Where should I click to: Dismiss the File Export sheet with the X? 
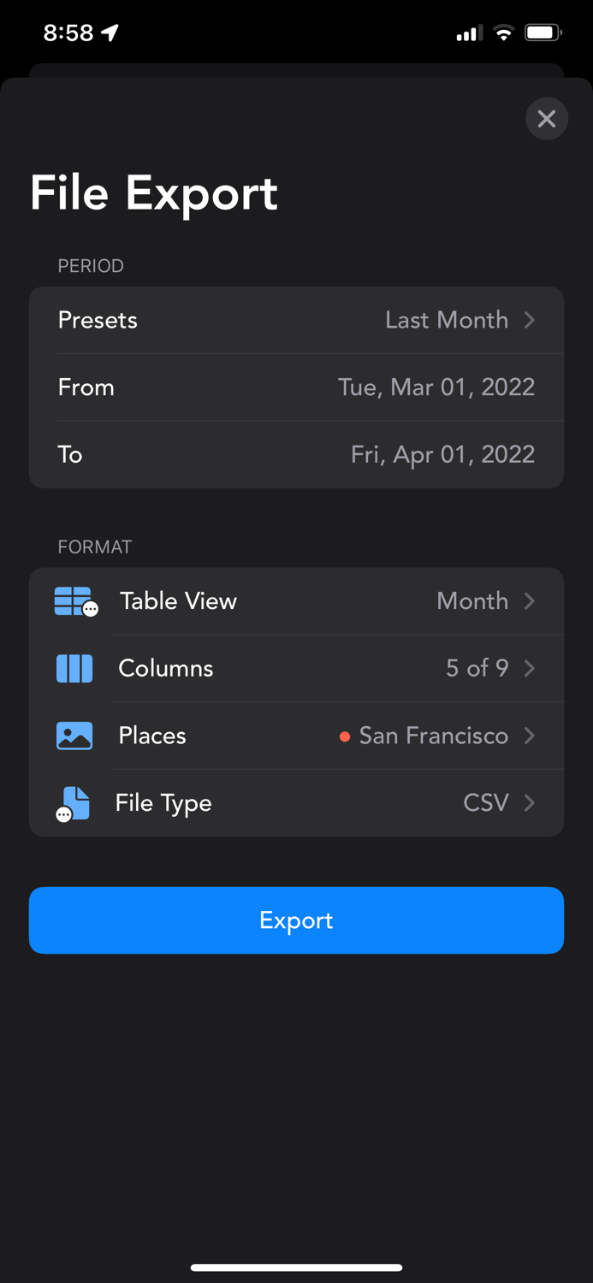coord(547,118)
